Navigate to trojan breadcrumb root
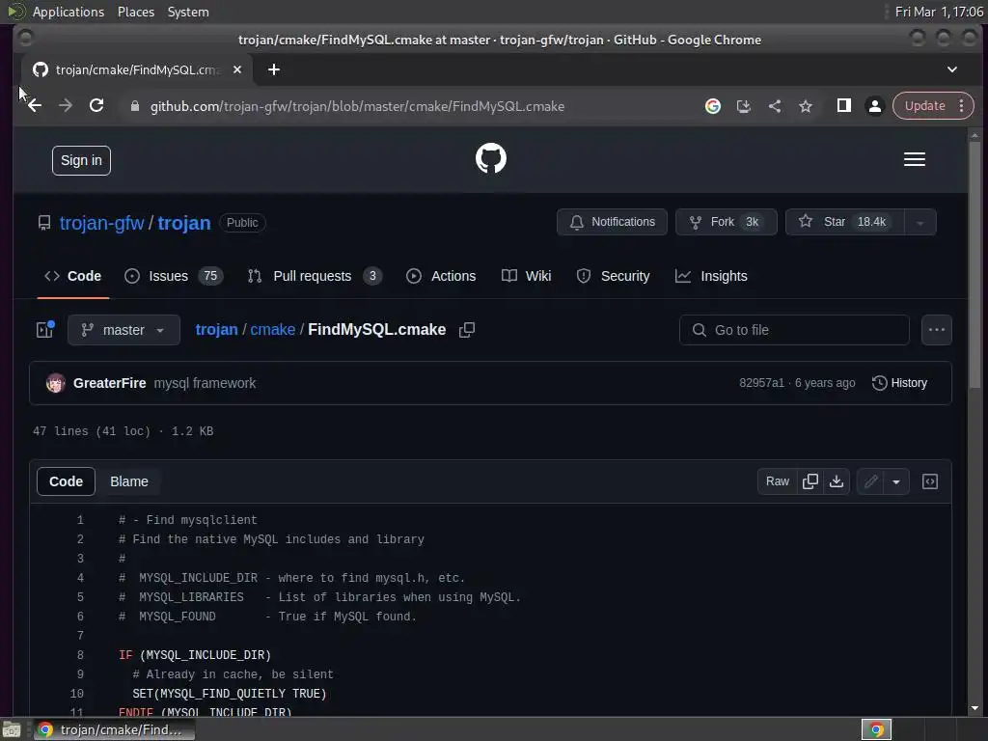This screenshot has width=988, height=741. [x=217, y=330]
